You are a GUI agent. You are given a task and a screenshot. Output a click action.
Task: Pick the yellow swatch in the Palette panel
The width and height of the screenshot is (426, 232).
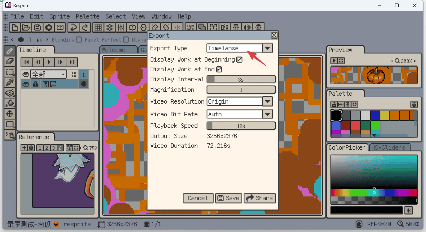385,115
